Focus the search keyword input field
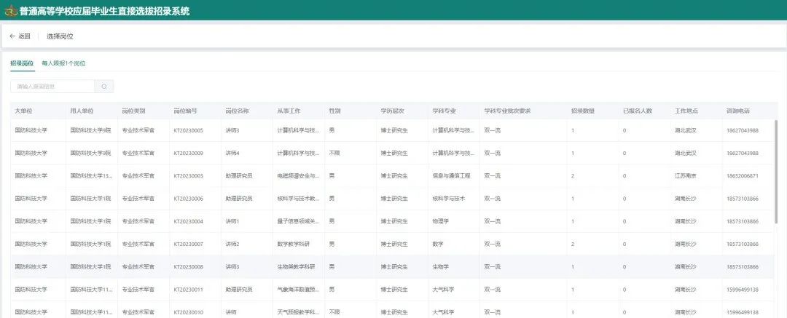Image resolution: width=787 pixels, height=318 pixels. coord(51,87)
